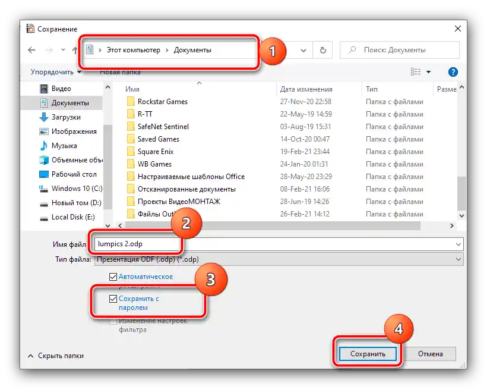Viewport: 487px width, 389px height.
Task: Expand the file name history dropdown
Action: tap(458, 244)
